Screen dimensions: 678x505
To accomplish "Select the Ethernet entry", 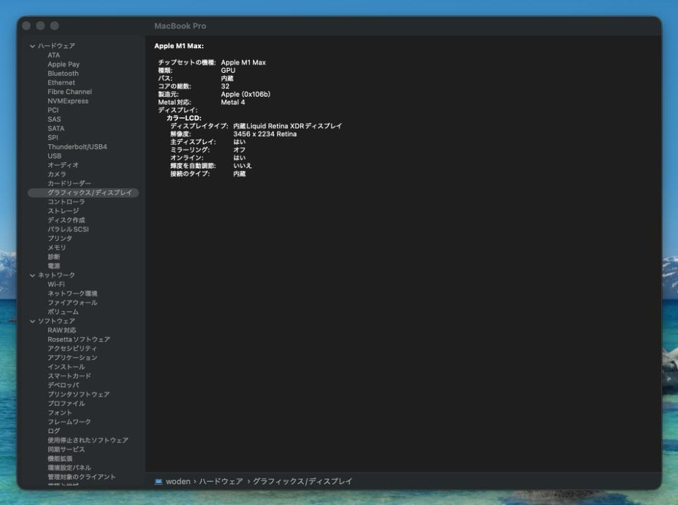I will click(61, 83).
